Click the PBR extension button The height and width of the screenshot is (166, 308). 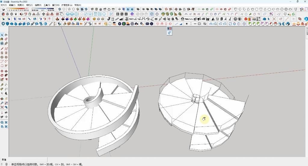tap(254, 19)
